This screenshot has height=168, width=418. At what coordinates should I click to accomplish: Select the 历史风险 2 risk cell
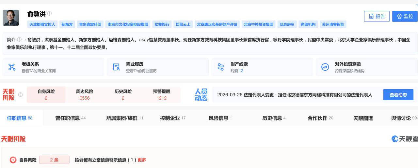[x=123, y=95]
